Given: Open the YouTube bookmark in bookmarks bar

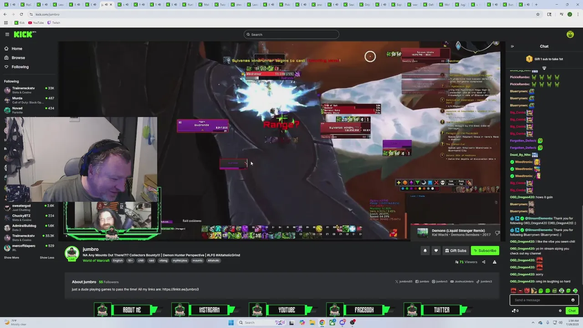Looking at the screenshot, I should [x=36, y=23].
